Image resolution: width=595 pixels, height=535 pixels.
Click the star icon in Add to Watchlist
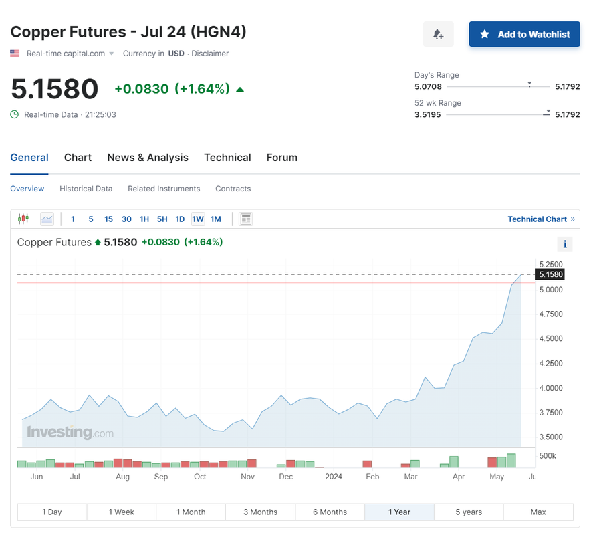pyautogui.click(x=485, y=34)
